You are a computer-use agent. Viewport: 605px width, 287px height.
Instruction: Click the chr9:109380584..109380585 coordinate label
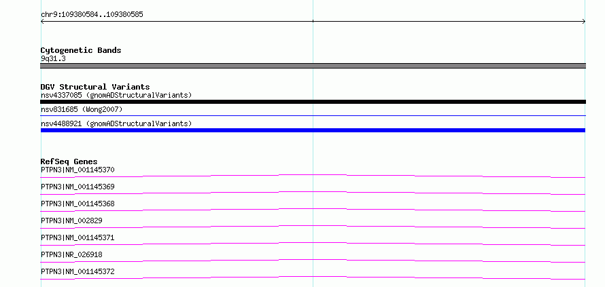tap(92, 15)
